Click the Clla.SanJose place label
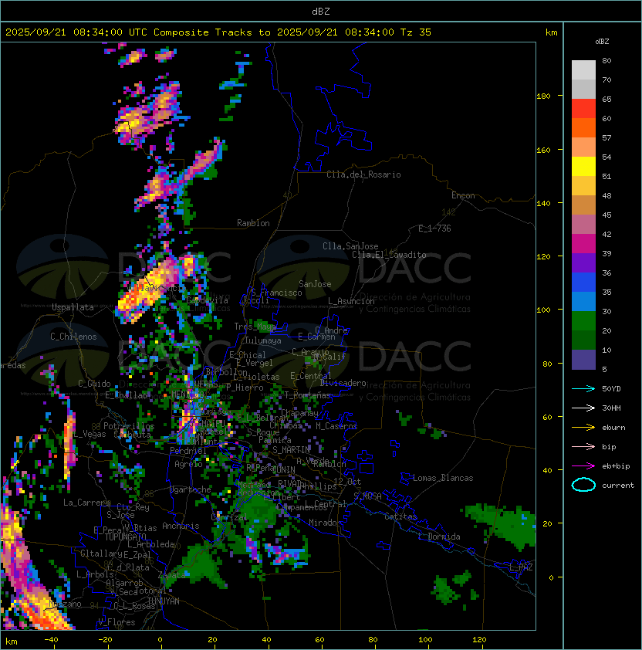The height and width of the screenshot is (650, 642). (x=350, y=246)
